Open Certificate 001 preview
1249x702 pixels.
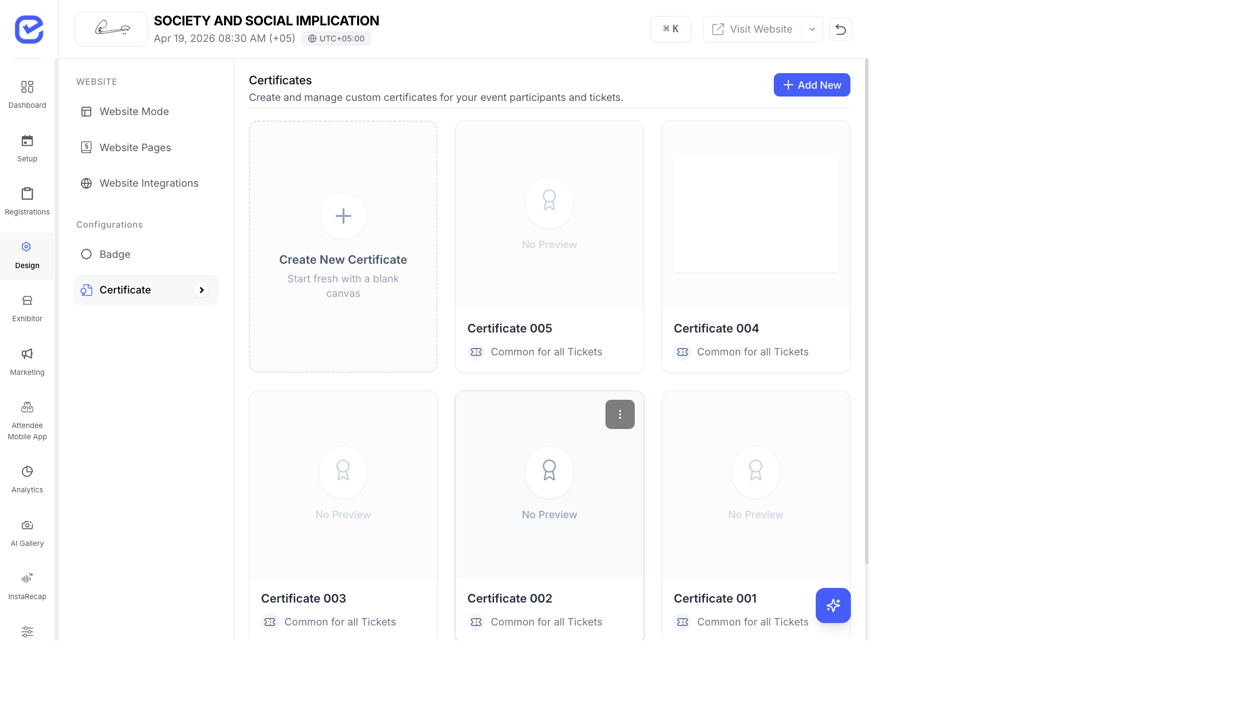pyautogui.click(x=756, y=484)
